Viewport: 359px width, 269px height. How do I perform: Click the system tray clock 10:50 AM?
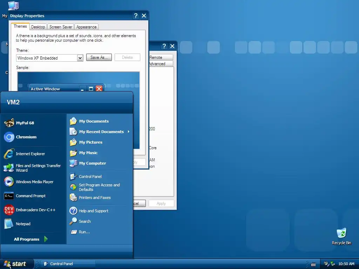[x=346, y=264]
